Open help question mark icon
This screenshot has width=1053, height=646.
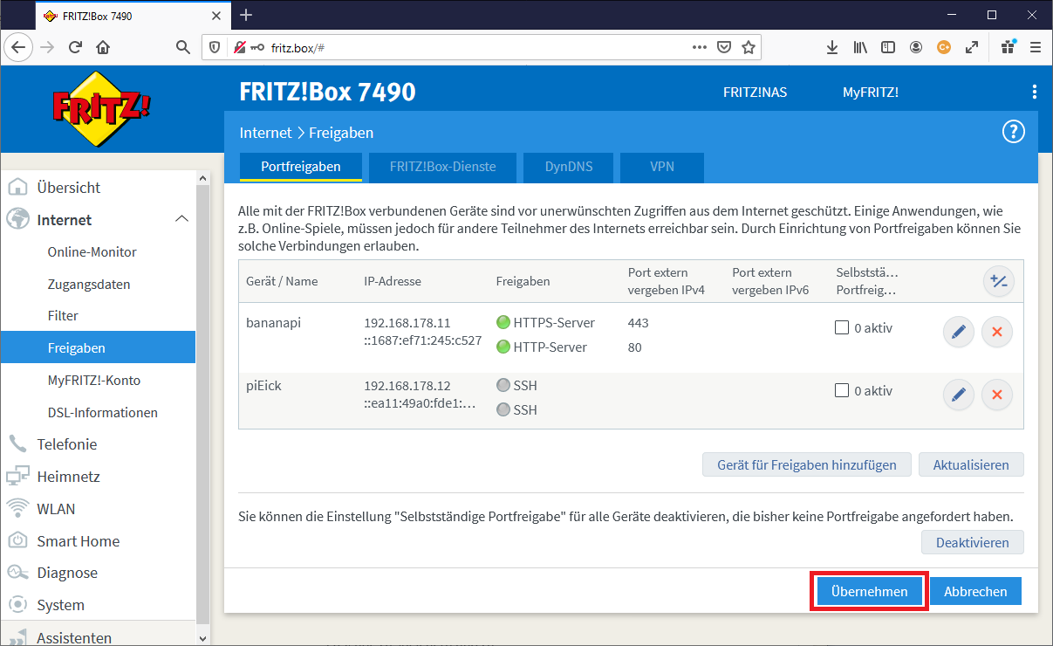coord(1013,132)
